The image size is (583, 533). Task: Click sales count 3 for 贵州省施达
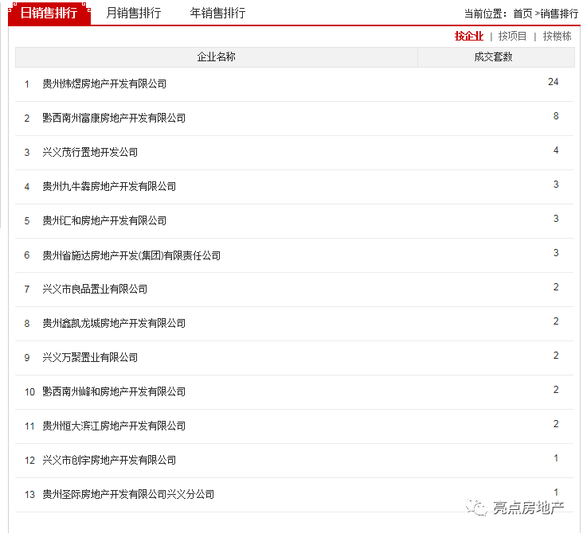(556, 252)
